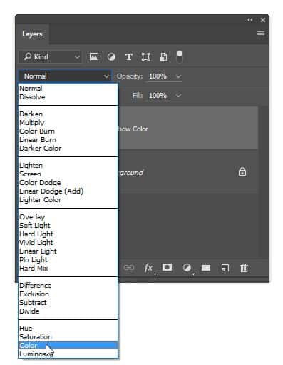283x365 pixels.
Task: Add a layer mask
Action: (167, 267)
